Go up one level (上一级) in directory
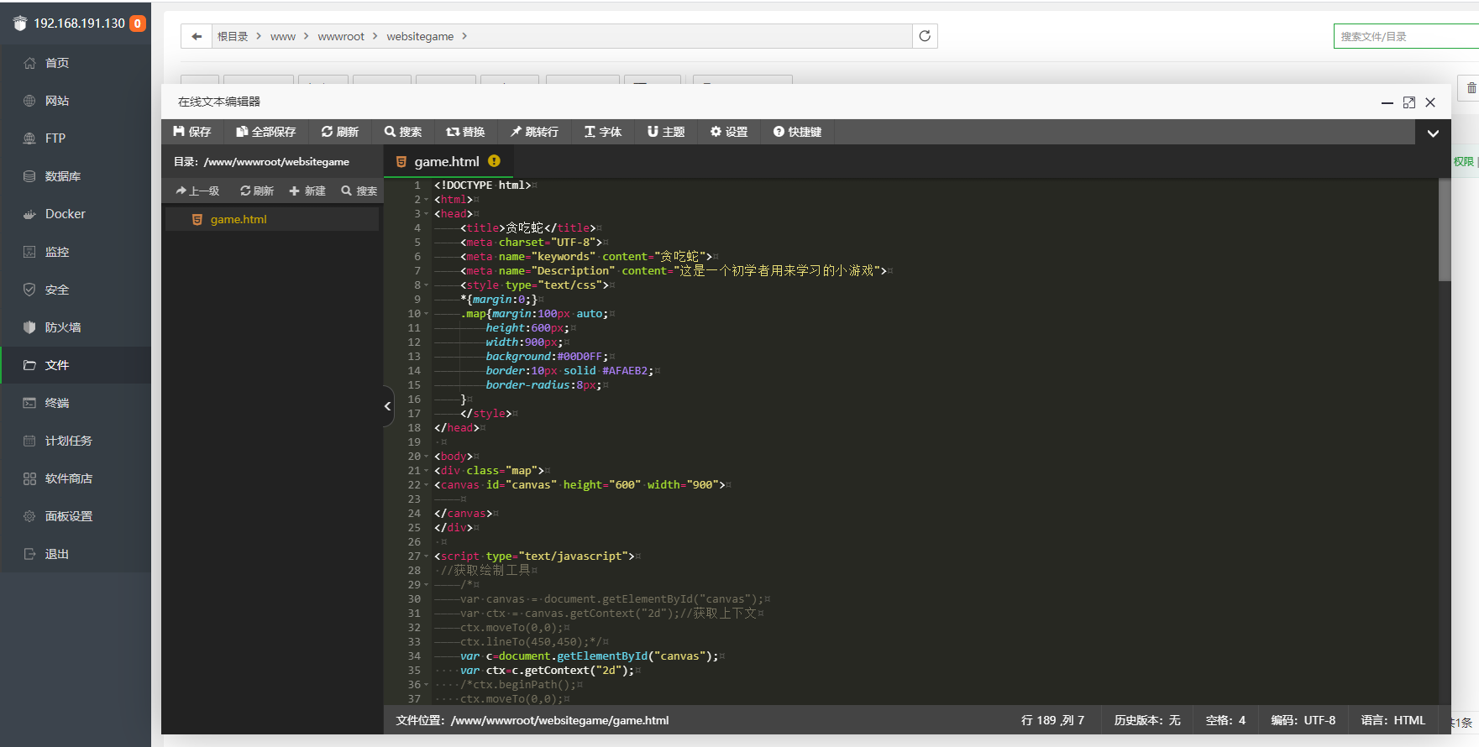The image size is (1479, 747). point(197,191)
